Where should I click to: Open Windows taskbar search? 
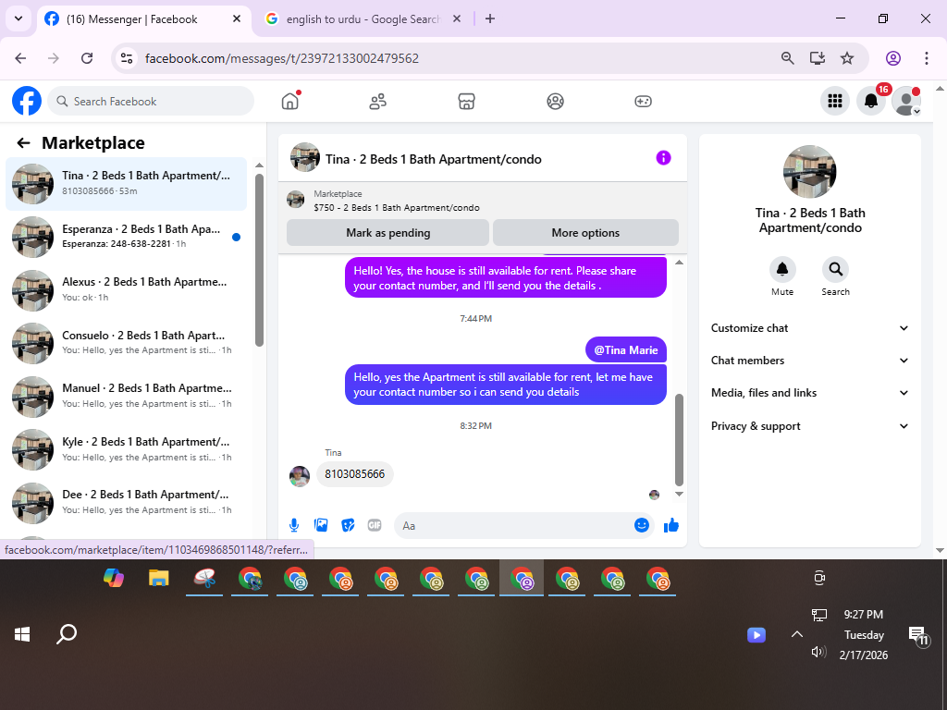67,634
